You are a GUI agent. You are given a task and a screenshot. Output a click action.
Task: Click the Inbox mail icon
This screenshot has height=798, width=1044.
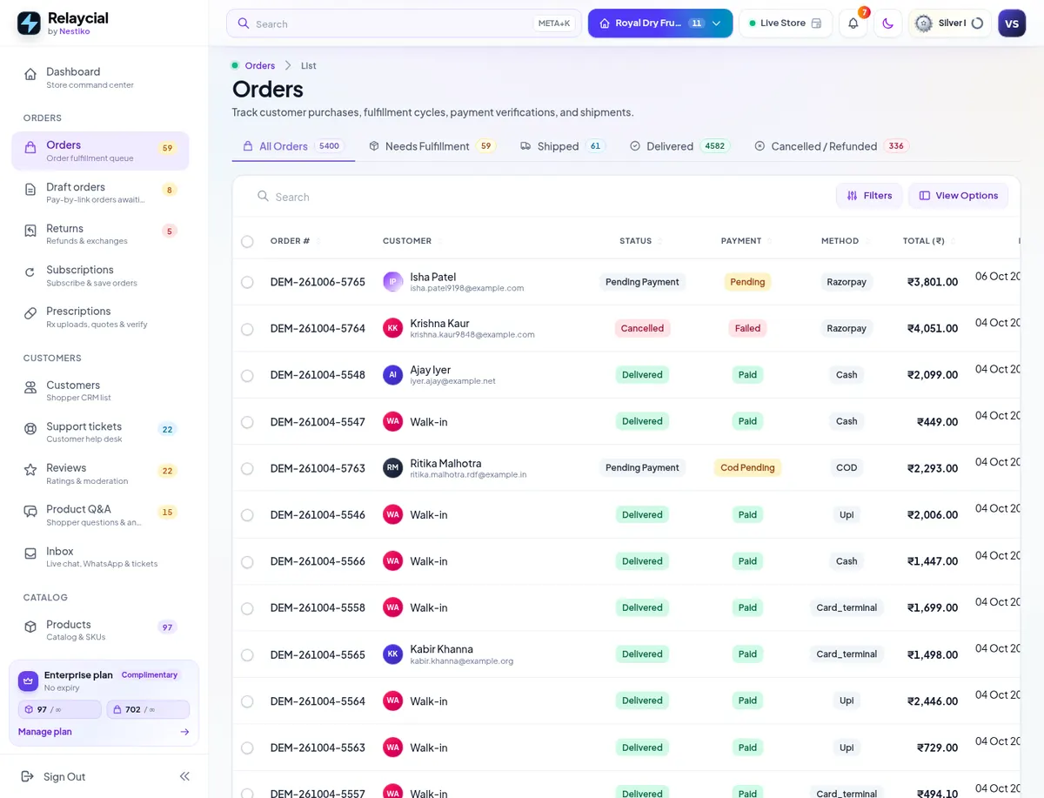coord(30,553)
